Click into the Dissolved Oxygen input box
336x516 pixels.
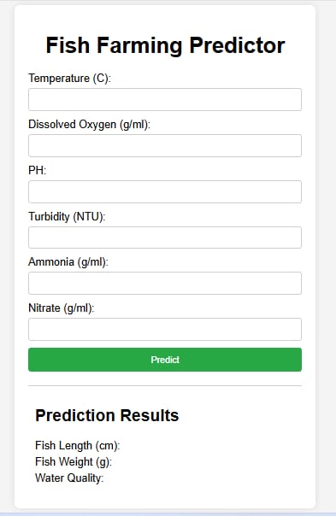coord(165,145)
